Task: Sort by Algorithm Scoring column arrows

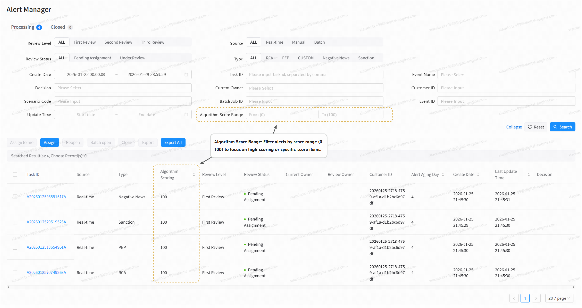Action: pyautogui.click(x=194, y=175)
